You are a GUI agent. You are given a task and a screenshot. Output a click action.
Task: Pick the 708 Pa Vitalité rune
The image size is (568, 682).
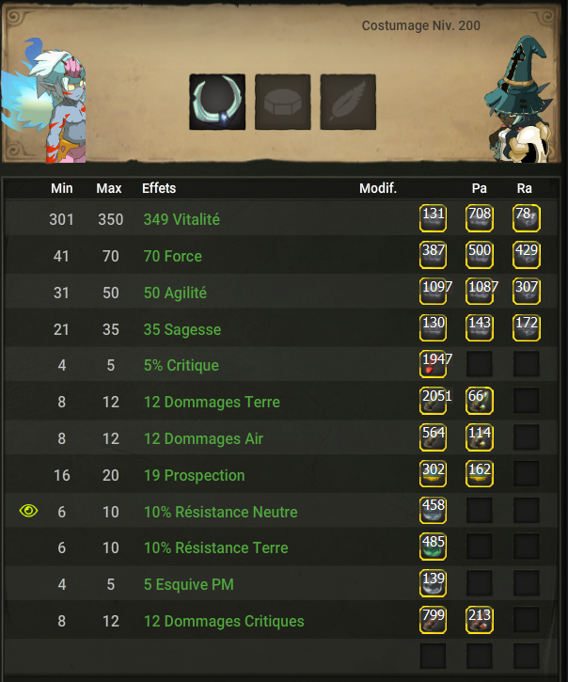click(x=480, y=218)
